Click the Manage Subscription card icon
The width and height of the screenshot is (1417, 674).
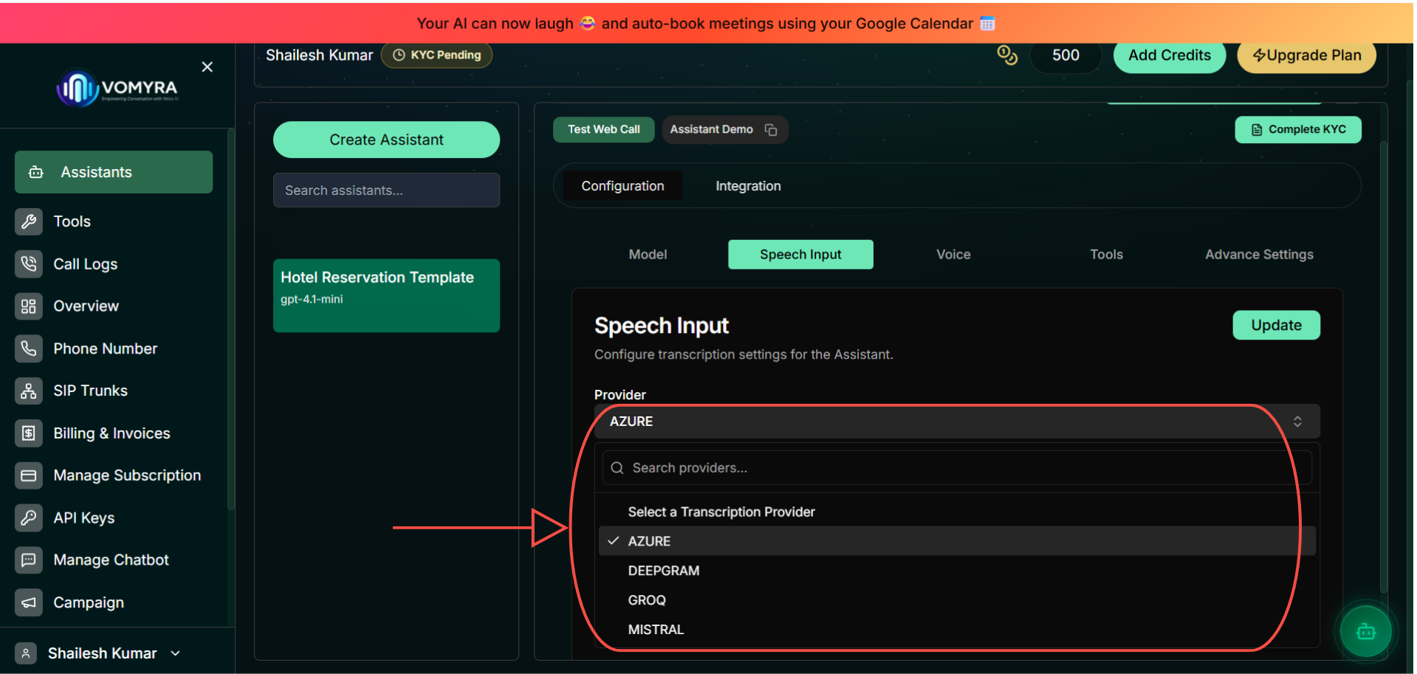(x=28, y=475)
